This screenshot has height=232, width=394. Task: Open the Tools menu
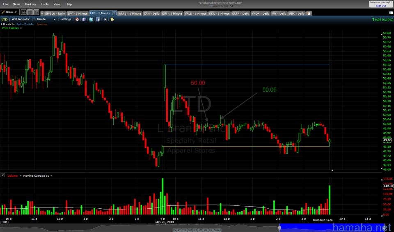point(45,4)
